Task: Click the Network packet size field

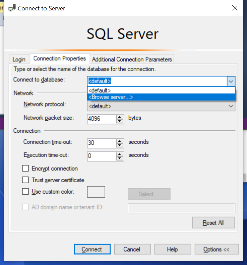Action: 102,119
